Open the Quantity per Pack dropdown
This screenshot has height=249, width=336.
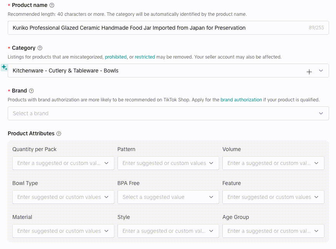63,163
